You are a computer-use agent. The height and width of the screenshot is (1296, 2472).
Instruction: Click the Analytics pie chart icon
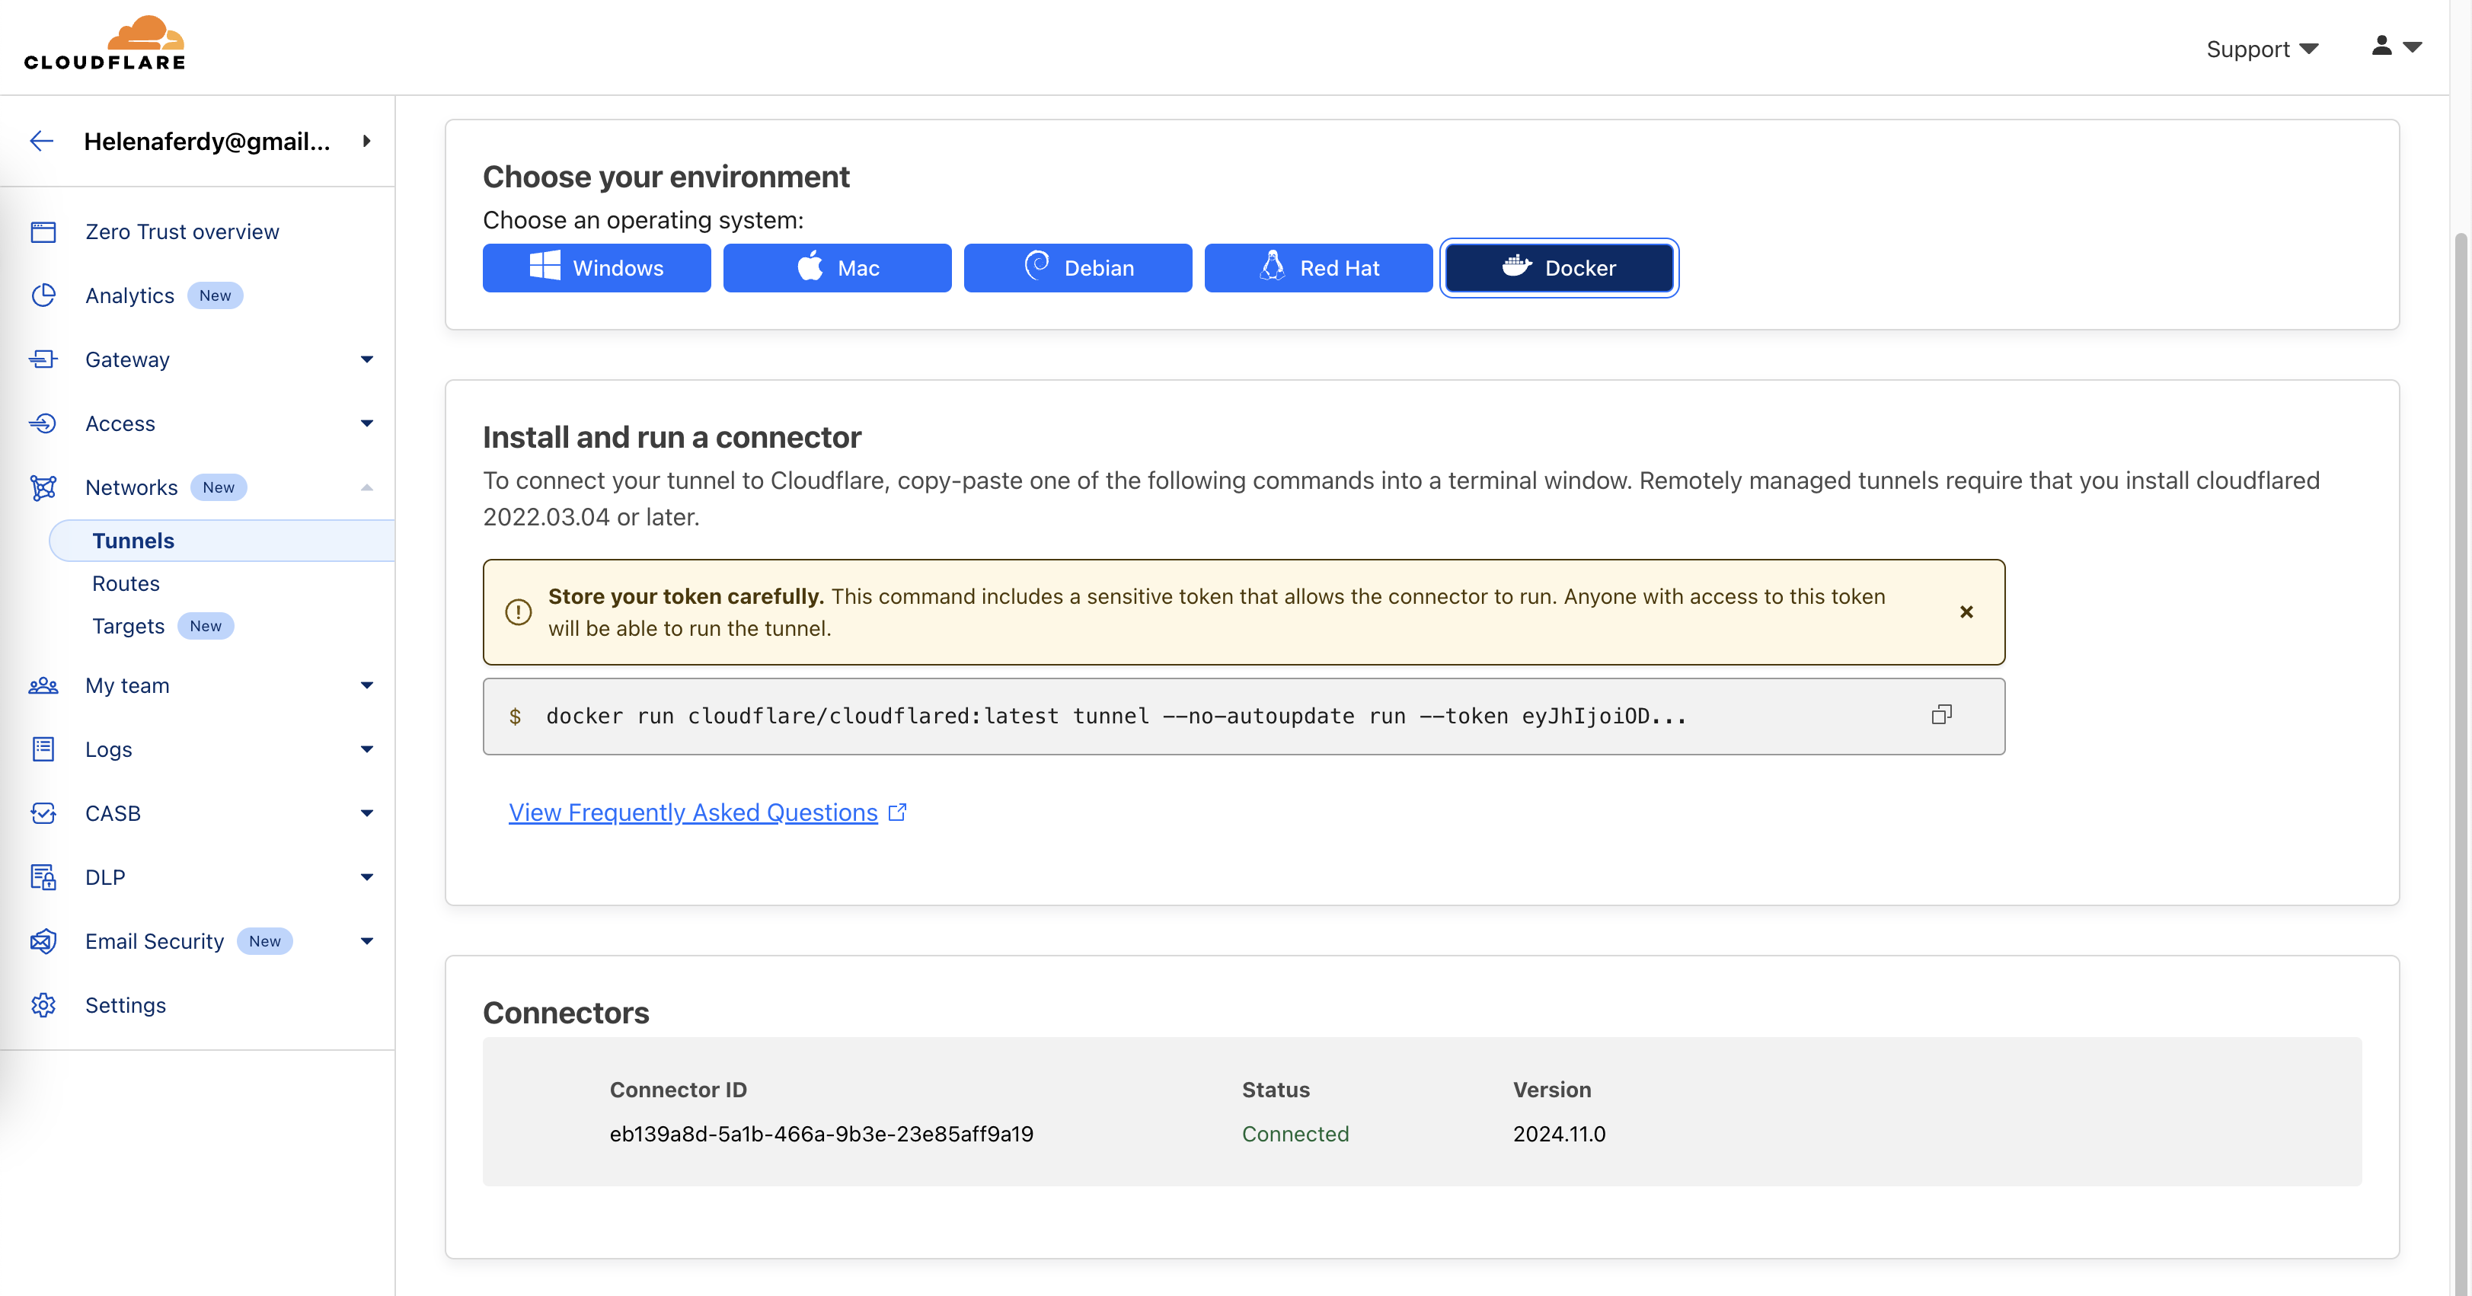tap(43, 295)
